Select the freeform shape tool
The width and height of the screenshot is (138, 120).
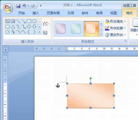click(8, 32)
